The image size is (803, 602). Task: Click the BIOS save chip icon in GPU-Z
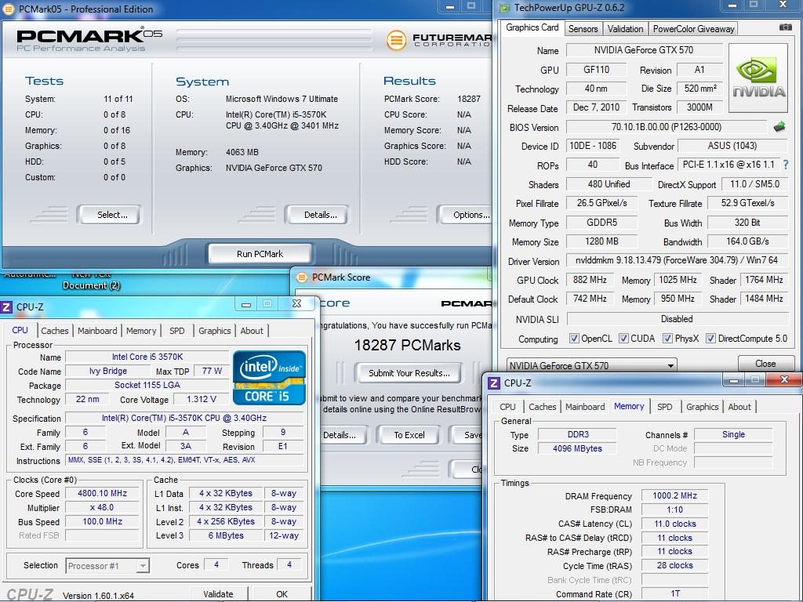click(779, 127)
